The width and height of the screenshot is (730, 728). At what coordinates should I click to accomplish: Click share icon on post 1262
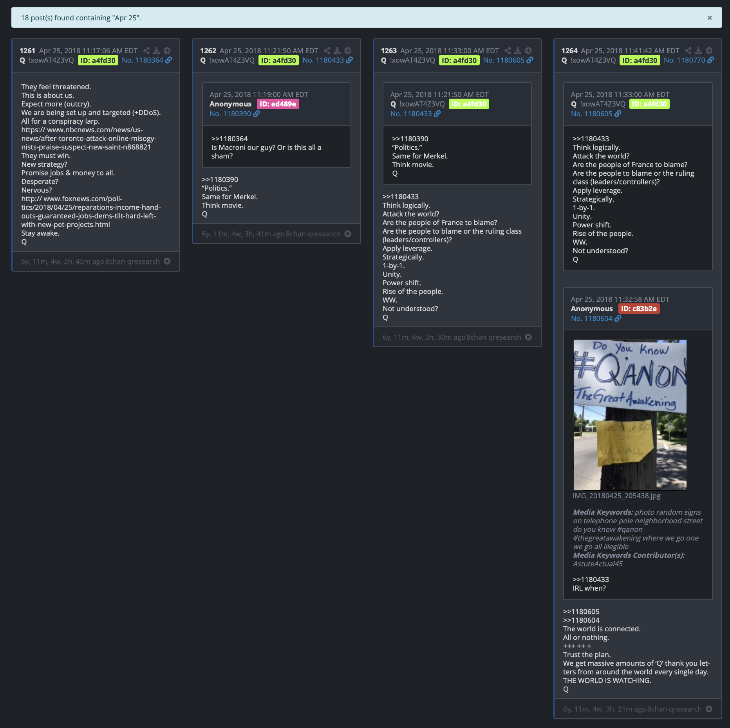327,50
